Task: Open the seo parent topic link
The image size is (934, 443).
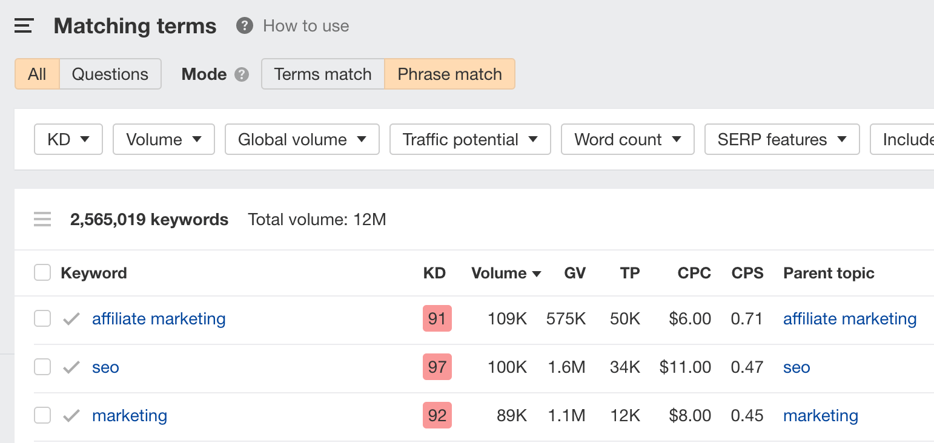Action: tap(796, 367)
